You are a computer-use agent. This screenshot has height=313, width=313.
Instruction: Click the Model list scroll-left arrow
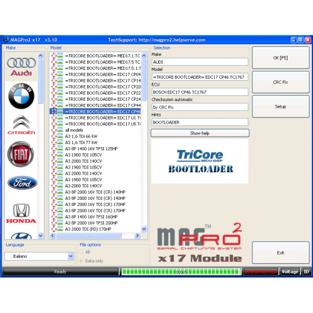click(x=53, y=236)
